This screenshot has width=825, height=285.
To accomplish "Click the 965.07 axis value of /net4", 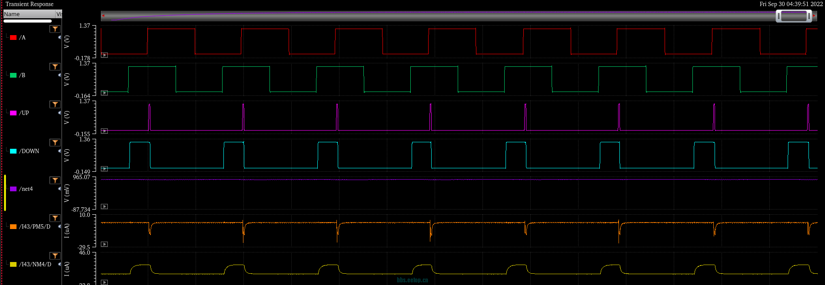I will click(82, 177).
